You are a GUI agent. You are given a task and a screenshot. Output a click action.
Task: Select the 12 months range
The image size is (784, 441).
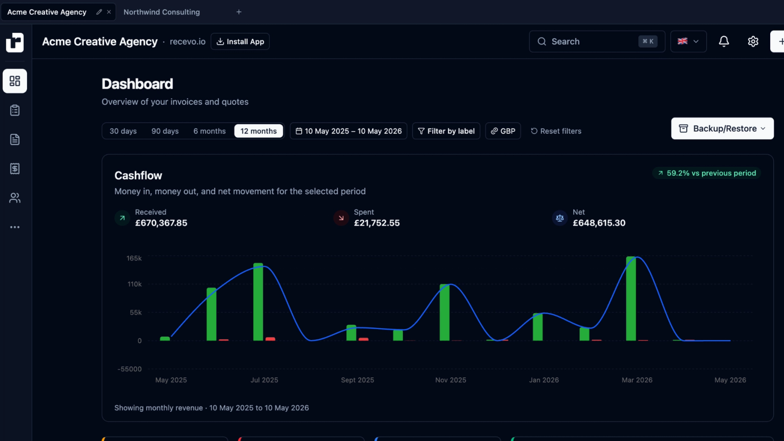tap(259, 131)
